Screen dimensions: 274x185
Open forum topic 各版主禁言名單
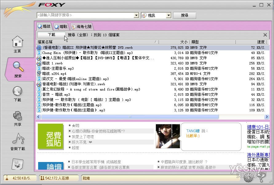[101, 168]
